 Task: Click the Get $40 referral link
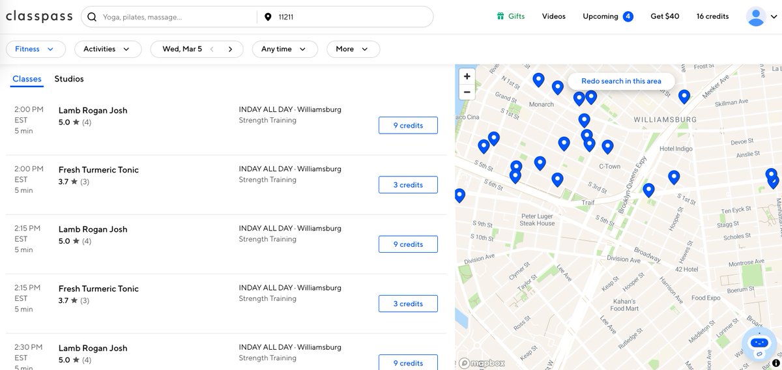click(665, 16)
